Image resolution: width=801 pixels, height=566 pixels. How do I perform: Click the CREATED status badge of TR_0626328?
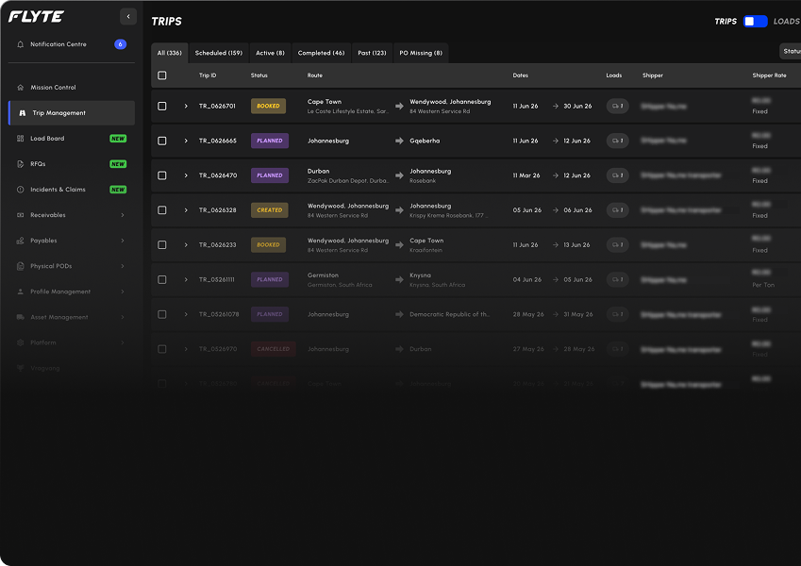tap(270, 210)
